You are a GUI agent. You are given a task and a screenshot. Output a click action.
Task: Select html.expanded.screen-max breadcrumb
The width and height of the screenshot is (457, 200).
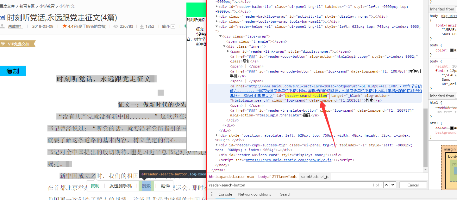click(231, 177)
